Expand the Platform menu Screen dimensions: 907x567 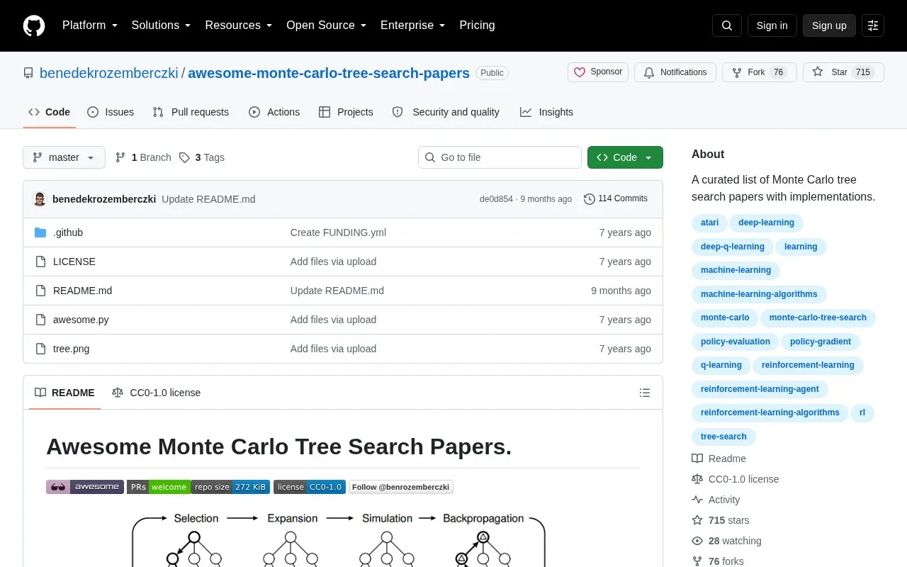[90, 26]
